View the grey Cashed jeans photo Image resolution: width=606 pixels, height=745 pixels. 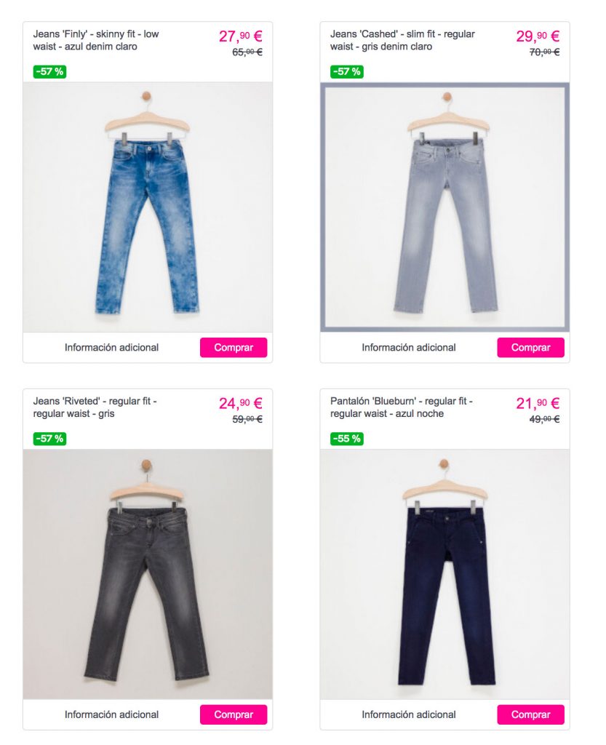coord(445,207)
